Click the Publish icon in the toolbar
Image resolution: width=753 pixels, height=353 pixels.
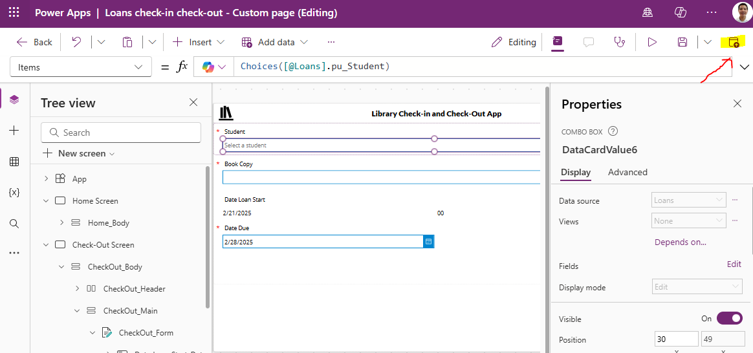click(734, 42)
